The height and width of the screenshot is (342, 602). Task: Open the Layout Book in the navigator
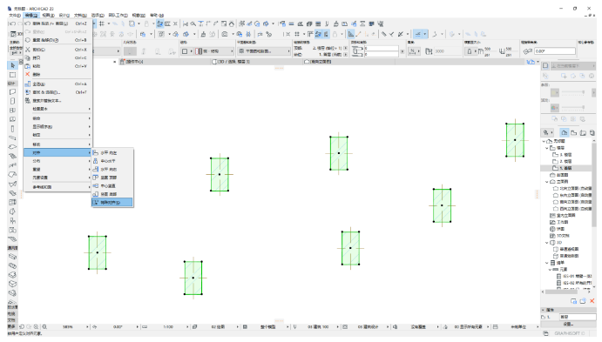pyautogui.click(x=583, y=132)
